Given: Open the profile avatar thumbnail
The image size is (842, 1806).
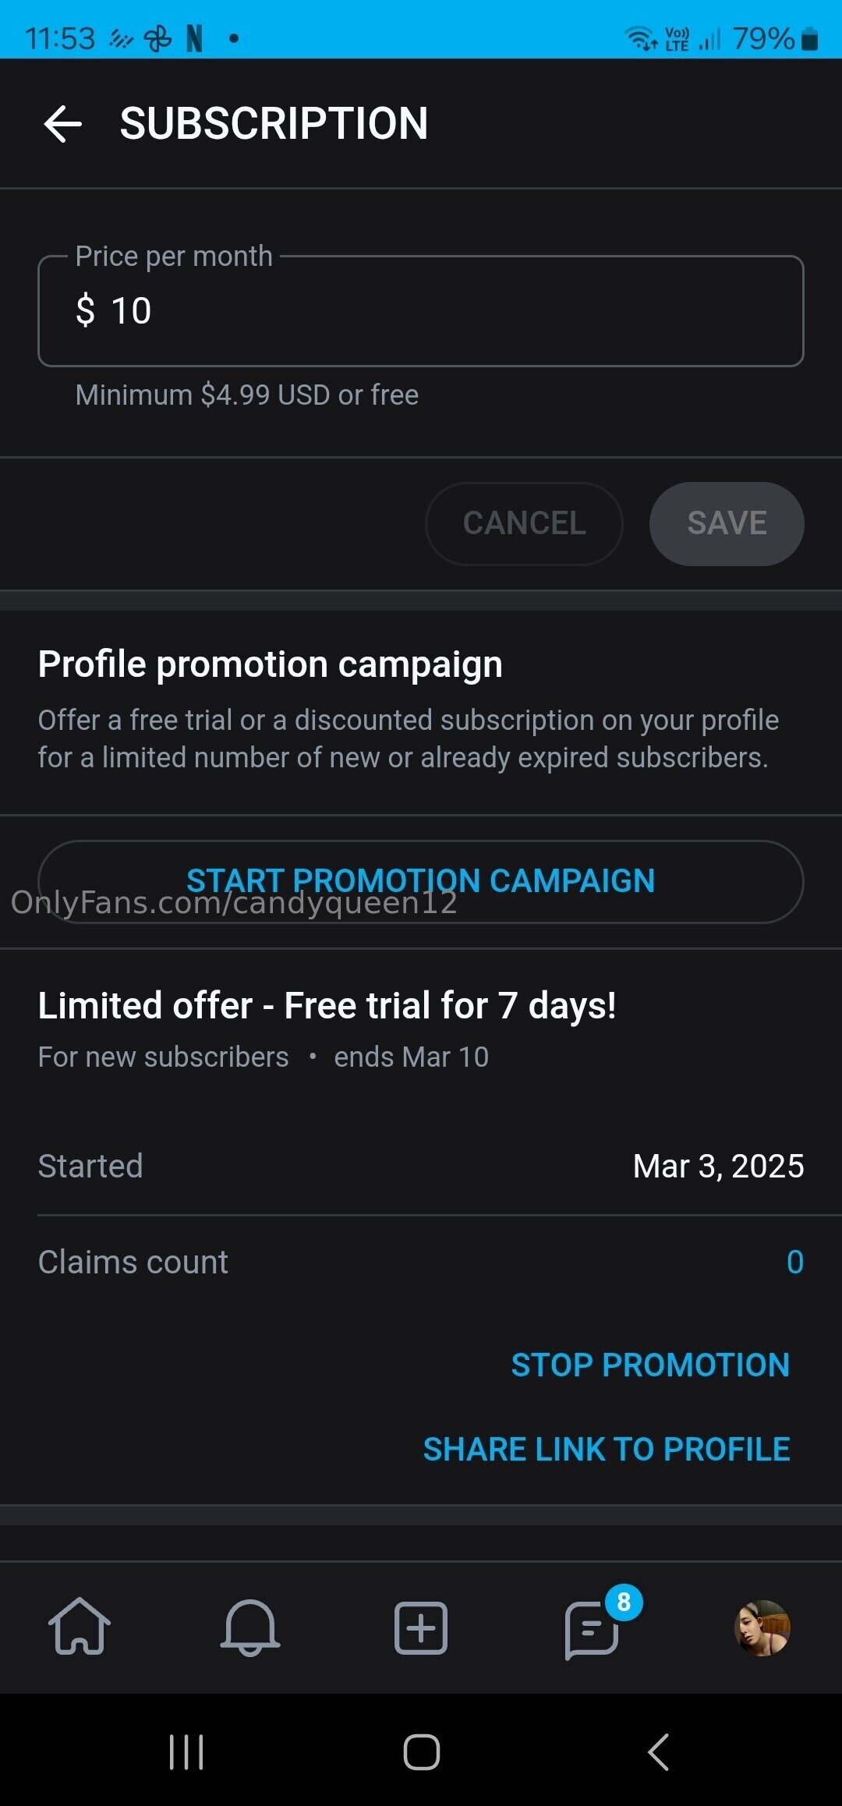Looking at the screenshot, I should [762, 1627].
